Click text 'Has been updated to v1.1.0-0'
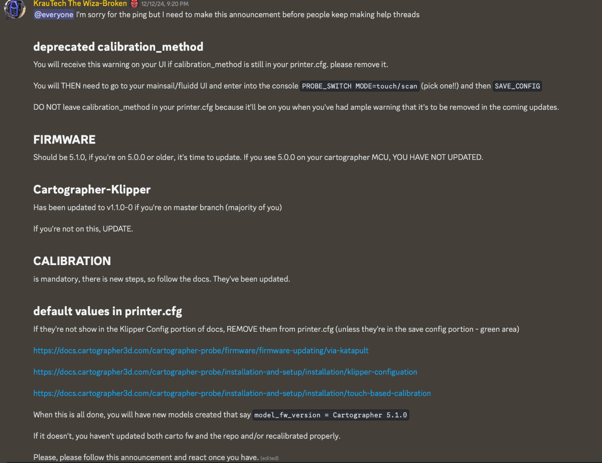Image resolution: width=602 pixels, height=463 pixels. click(83, 207)
